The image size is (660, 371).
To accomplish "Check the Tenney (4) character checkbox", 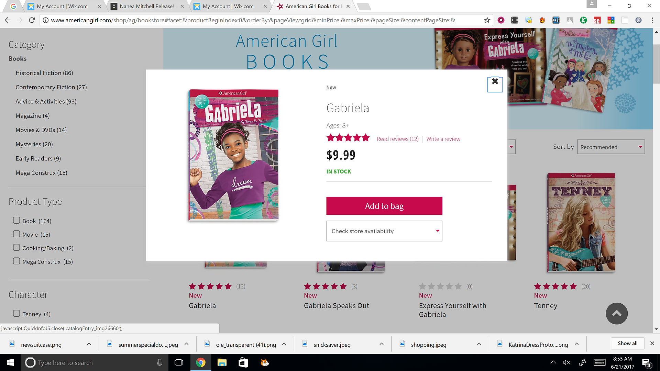I will point(16,313).
